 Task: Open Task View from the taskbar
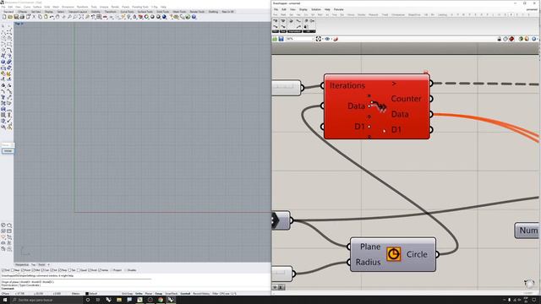98,300
